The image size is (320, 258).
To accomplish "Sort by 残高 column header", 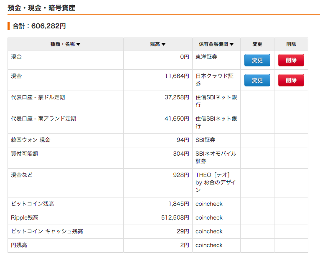I will (158, 44).
